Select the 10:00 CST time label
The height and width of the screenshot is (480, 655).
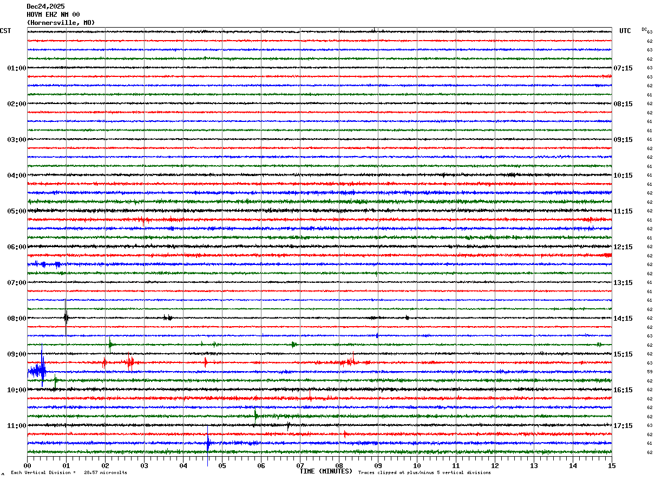click(17, 390)
